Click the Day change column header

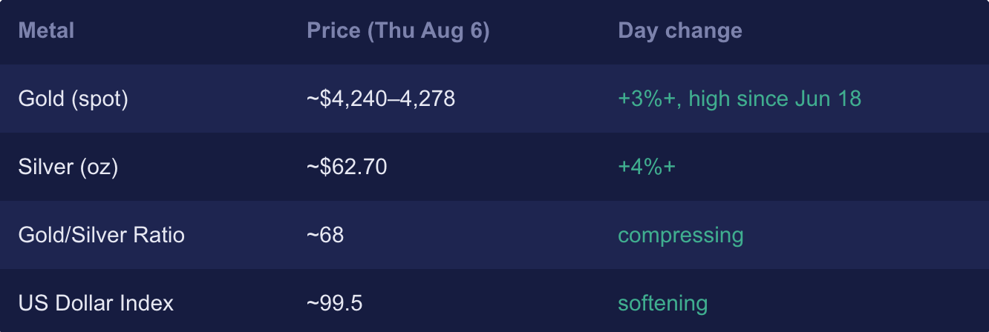[680, 31]
